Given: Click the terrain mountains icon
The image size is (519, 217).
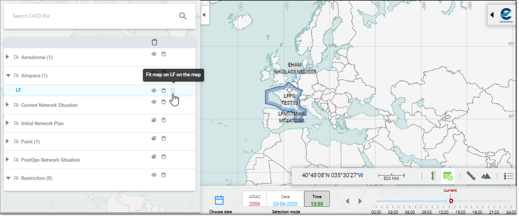Looking at the screenshot, I should point(486,176).
